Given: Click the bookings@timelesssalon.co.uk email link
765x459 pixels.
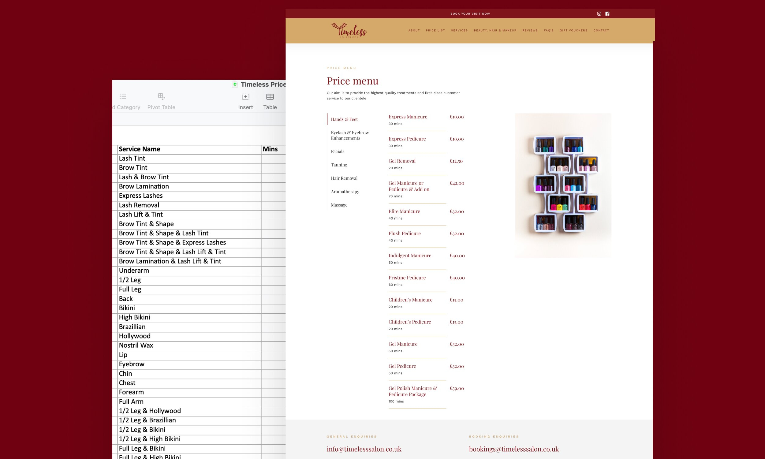Looking at the screenshot, I should (513, 449).
